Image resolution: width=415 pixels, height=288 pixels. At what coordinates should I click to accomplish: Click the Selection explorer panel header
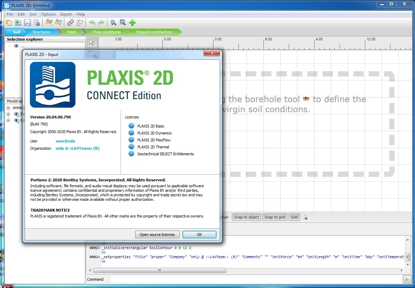[x=45, y=39]
